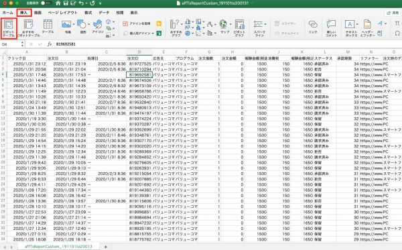Click the Share (共有) button

(393, 13)
